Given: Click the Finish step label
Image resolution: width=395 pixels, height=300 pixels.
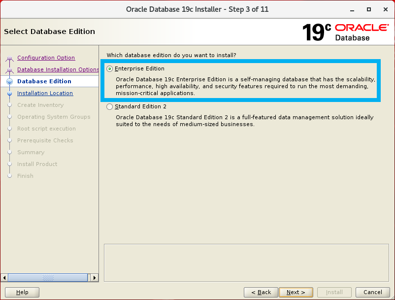Looking at the screenshot, I should click(25, 176).
